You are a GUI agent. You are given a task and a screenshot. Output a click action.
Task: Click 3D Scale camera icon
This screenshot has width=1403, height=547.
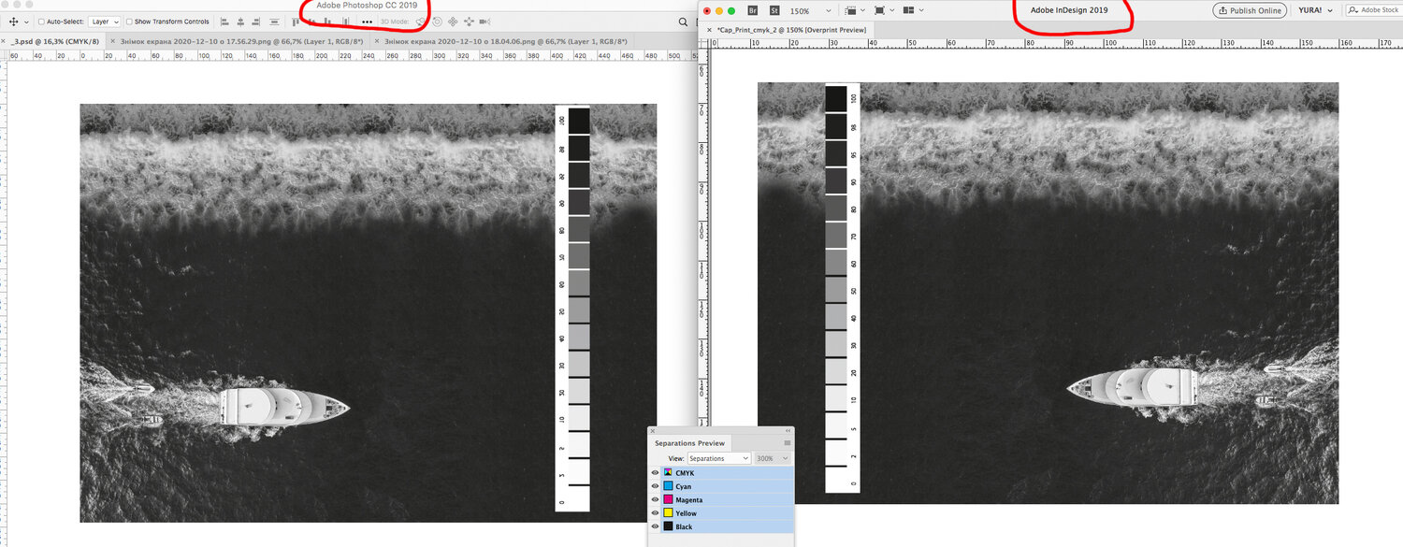(485, 22)
